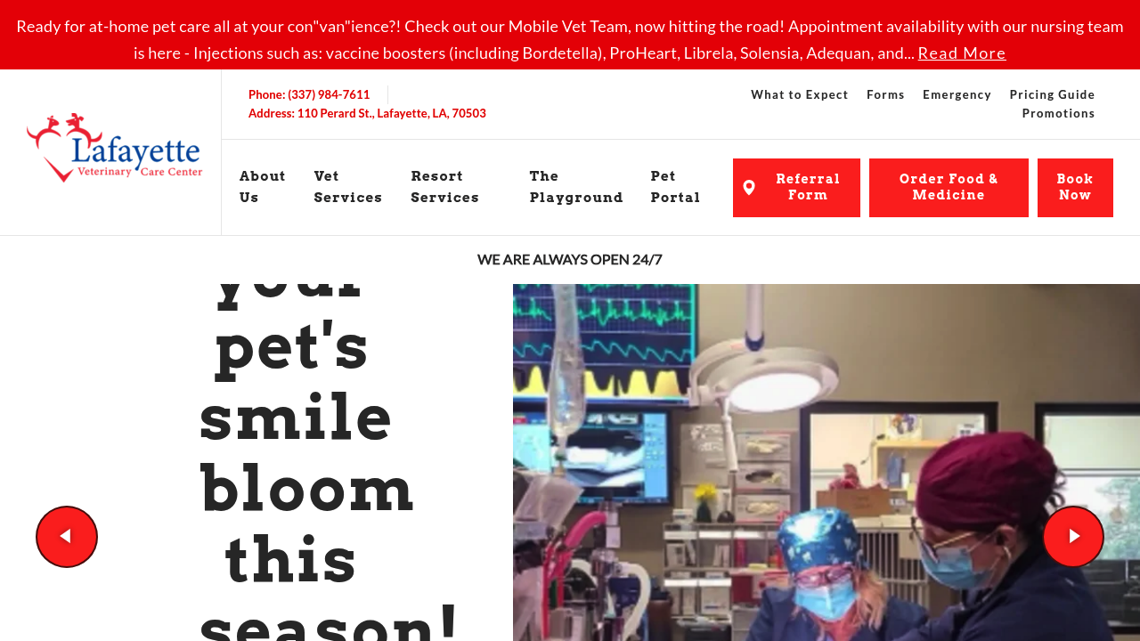This screenshot has width=1140, height=641.
Task: Click the next slide arrow button
Action: [1073, 537]
